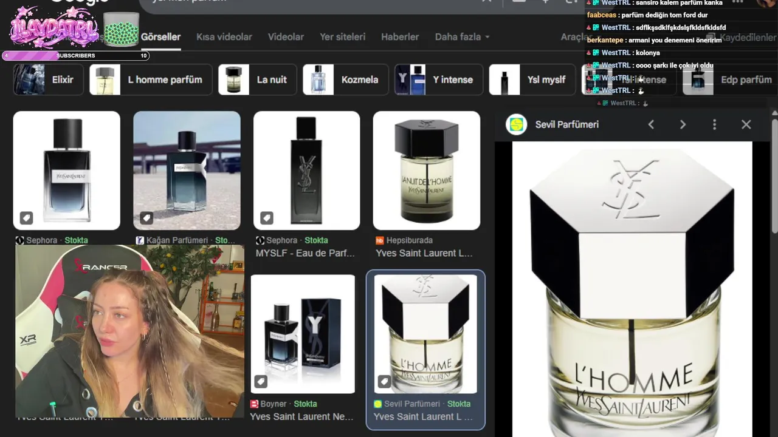This screenshot has height=437, width=778.
Task: Select the Edp parfüm filter chip
Action: click(x=730, y=80)
